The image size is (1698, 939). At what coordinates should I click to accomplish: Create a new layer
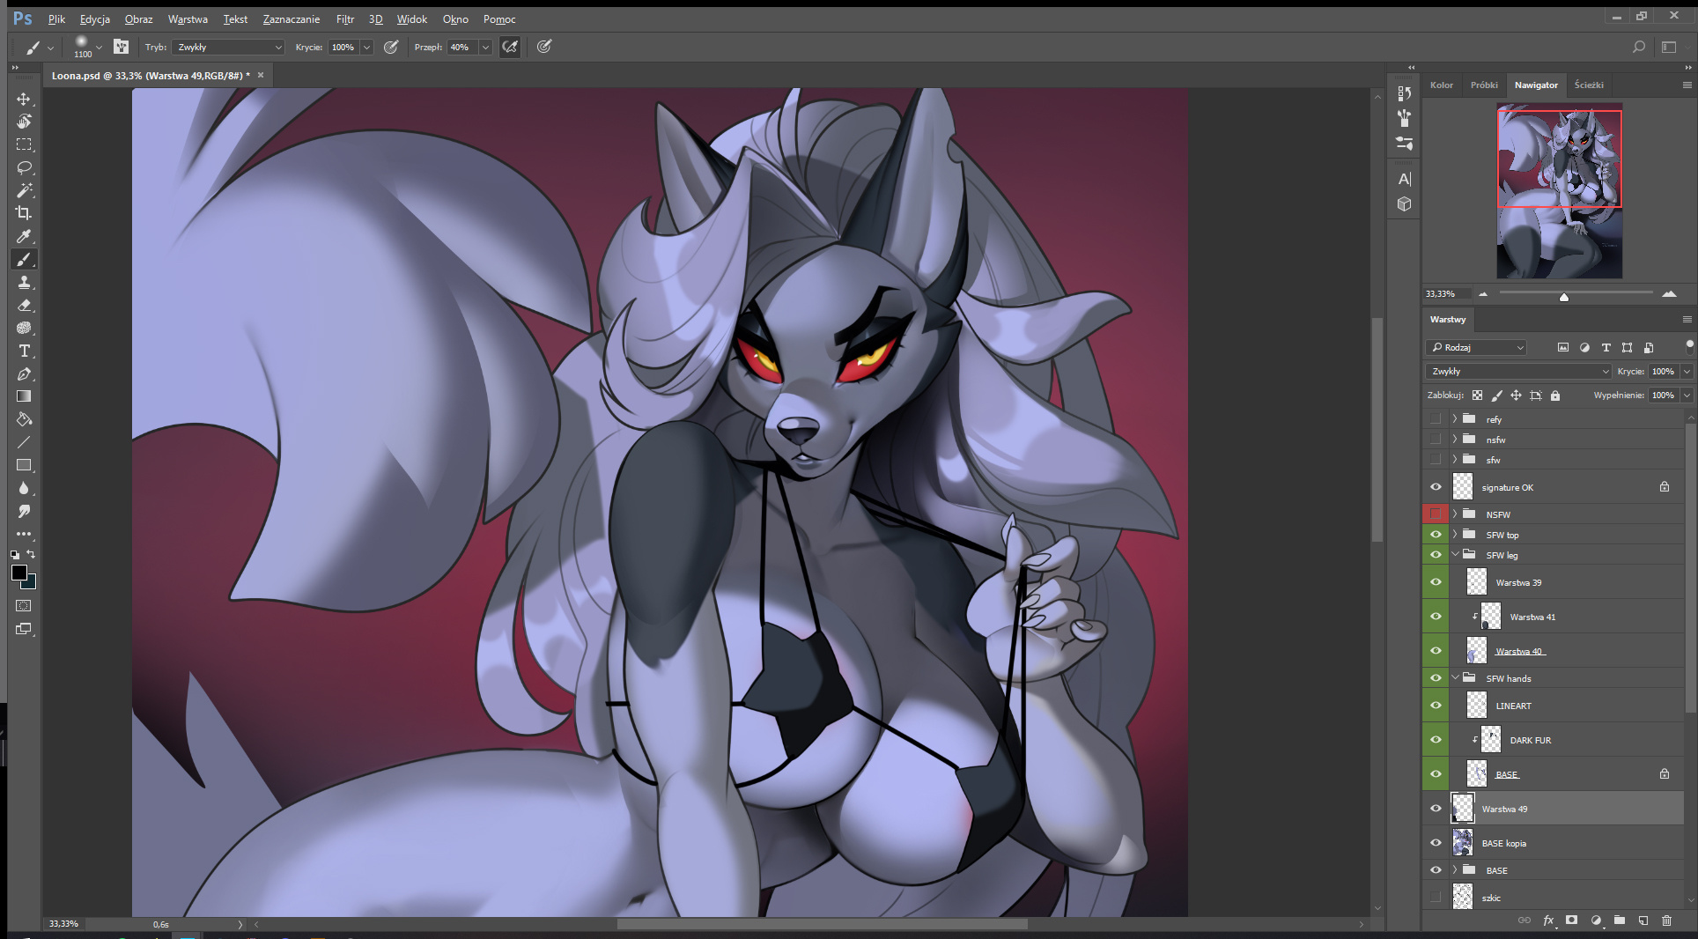coord(1643,921)
